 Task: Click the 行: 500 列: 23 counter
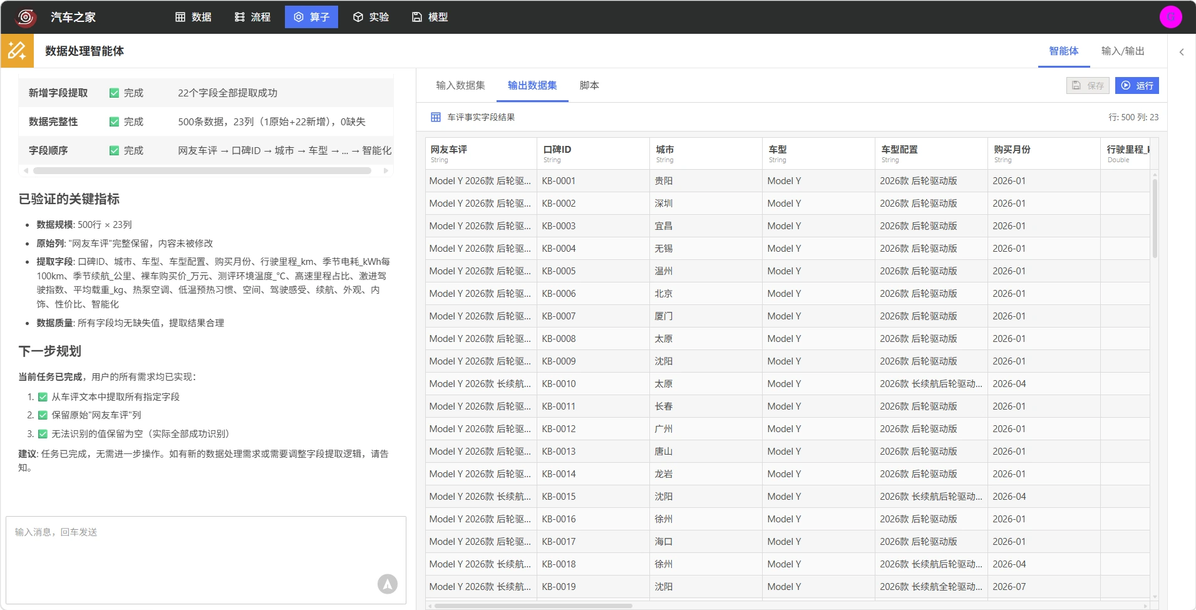(x=1133, y=117)
